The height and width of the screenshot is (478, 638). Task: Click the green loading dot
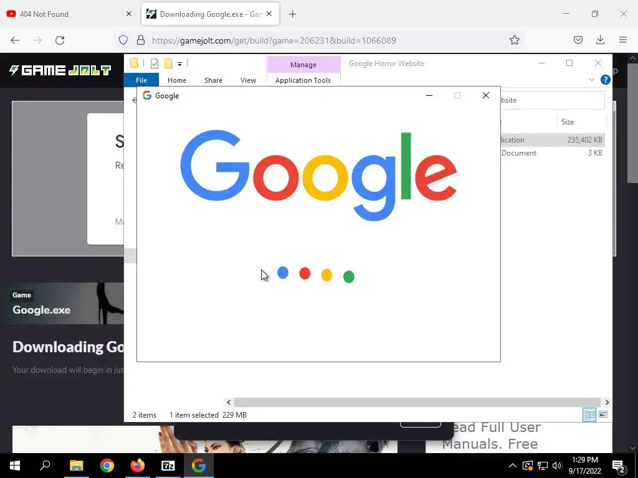[x=349, y=277]
